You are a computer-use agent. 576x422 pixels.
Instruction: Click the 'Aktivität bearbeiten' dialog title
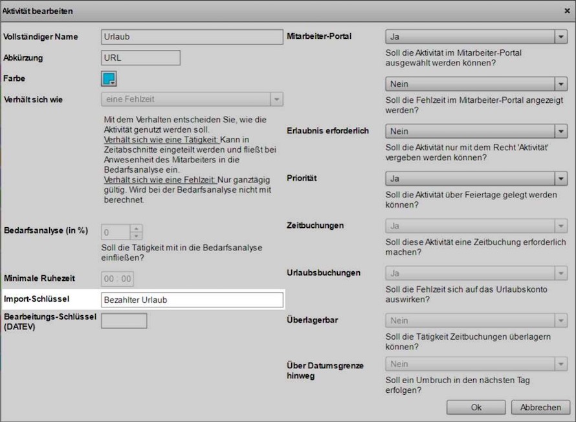coord(38,11)
